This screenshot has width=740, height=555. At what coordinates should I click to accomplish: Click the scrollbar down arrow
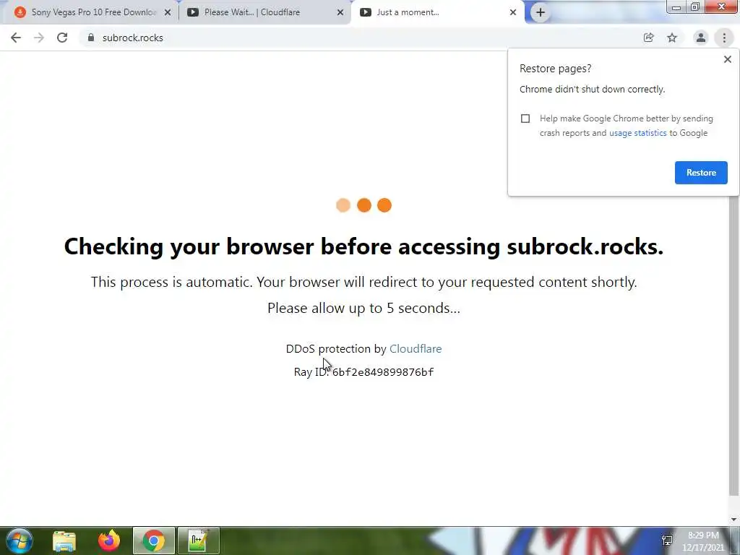pyautogui.click(x=734, y=520)
